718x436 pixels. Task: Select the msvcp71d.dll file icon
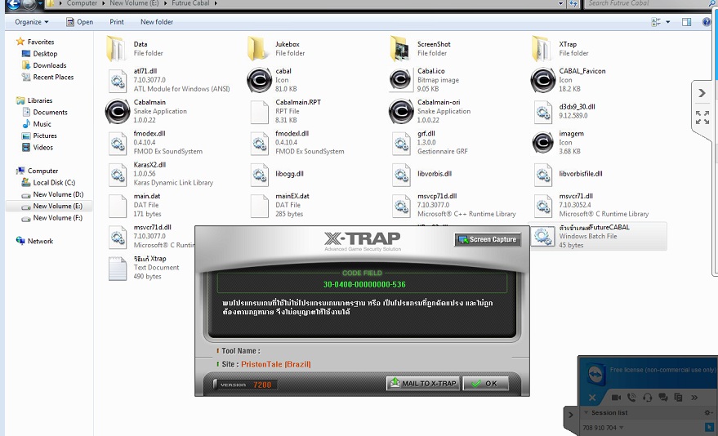coord(402,206)
